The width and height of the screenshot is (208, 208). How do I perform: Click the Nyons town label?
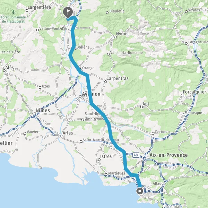pyautogui.click(x=122, y=34)
